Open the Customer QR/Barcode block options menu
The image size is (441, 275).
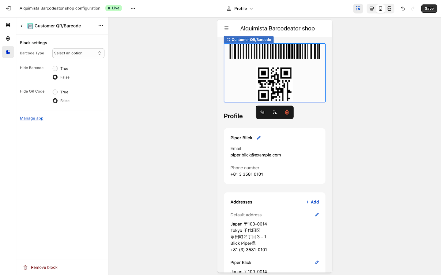pyautogui.click(x=101, y=26)
